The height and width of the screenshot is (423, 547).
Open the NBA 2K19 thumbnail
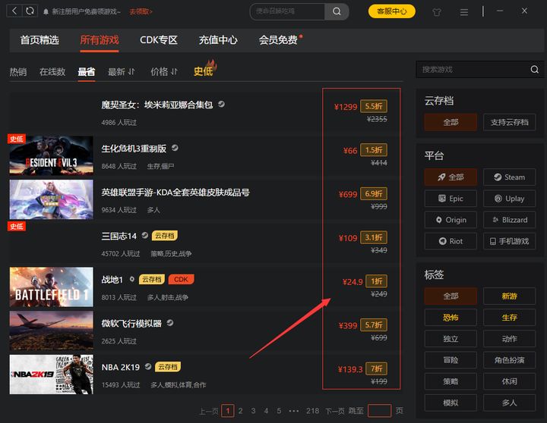click(52, 374)
